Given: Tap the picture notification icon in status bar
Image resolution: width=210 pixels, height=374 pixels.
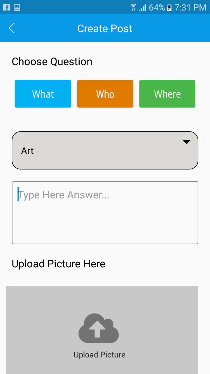Looking at the screenshot, I should (17, 7).
